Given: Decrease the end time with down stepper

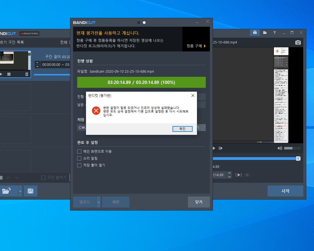Looking at the screenshot, I should [229, 177].
